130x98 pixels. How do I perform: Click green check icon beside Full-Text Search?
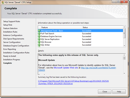[39, 33]
